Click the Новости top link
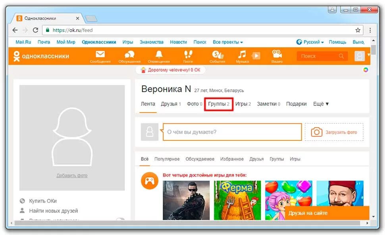Viewport: 385px width, 235px height. click(x=179, y=42)
